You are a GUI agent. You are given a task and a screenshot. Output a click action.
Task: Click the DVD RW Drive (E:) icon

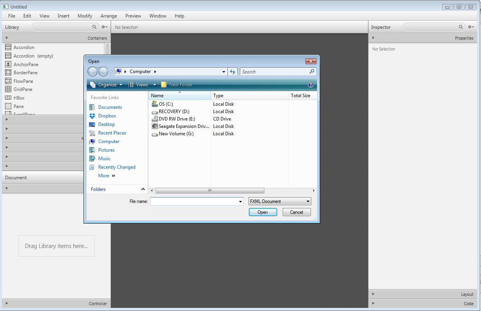point(155,119)
